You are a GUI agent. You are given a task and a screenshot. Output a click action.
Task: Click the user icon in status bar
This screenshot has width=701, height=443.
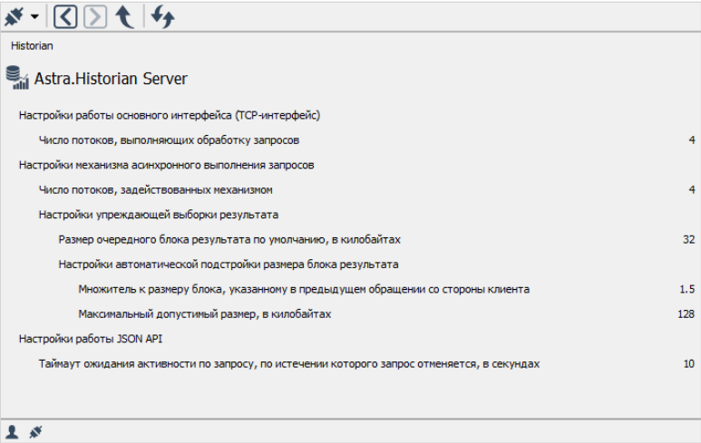(x=13, y=432)
